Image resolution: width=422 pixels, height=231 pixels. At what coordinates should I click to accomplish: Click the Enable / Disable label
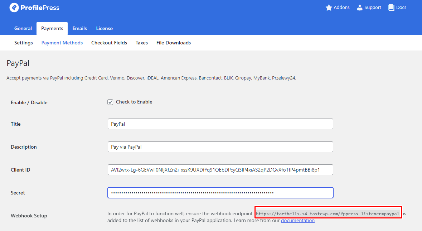(29, 102)
